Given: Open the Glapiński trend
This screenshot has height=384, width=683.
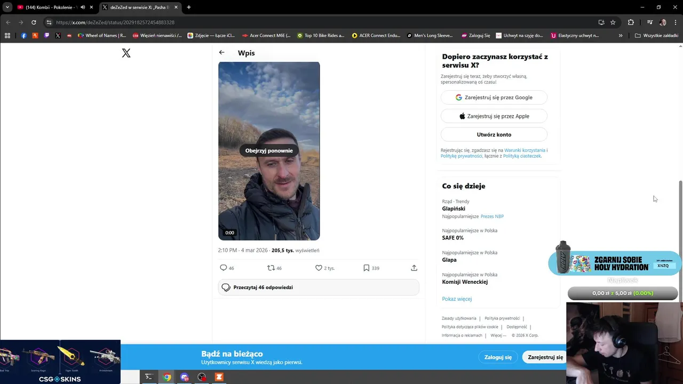Looking at the screenshot, I should 454,209.
